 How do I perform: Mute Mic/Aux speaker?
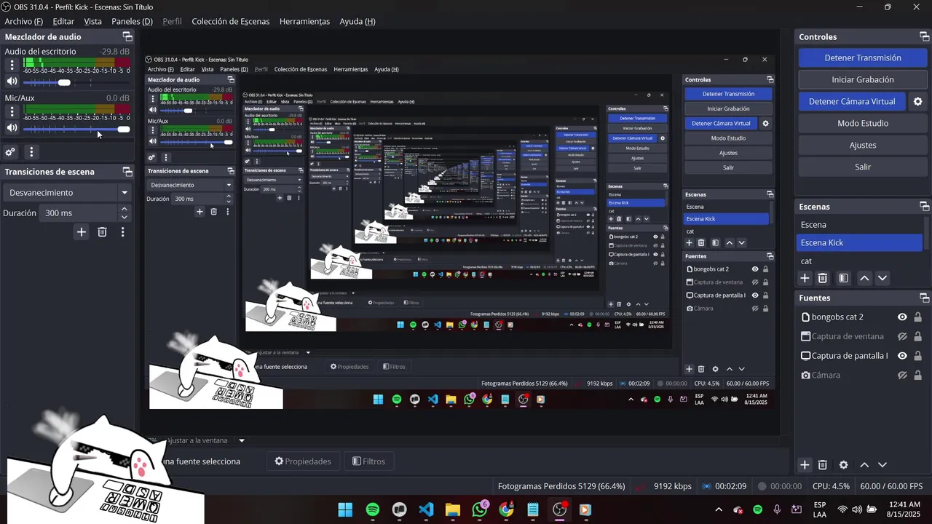coord(12,128)
